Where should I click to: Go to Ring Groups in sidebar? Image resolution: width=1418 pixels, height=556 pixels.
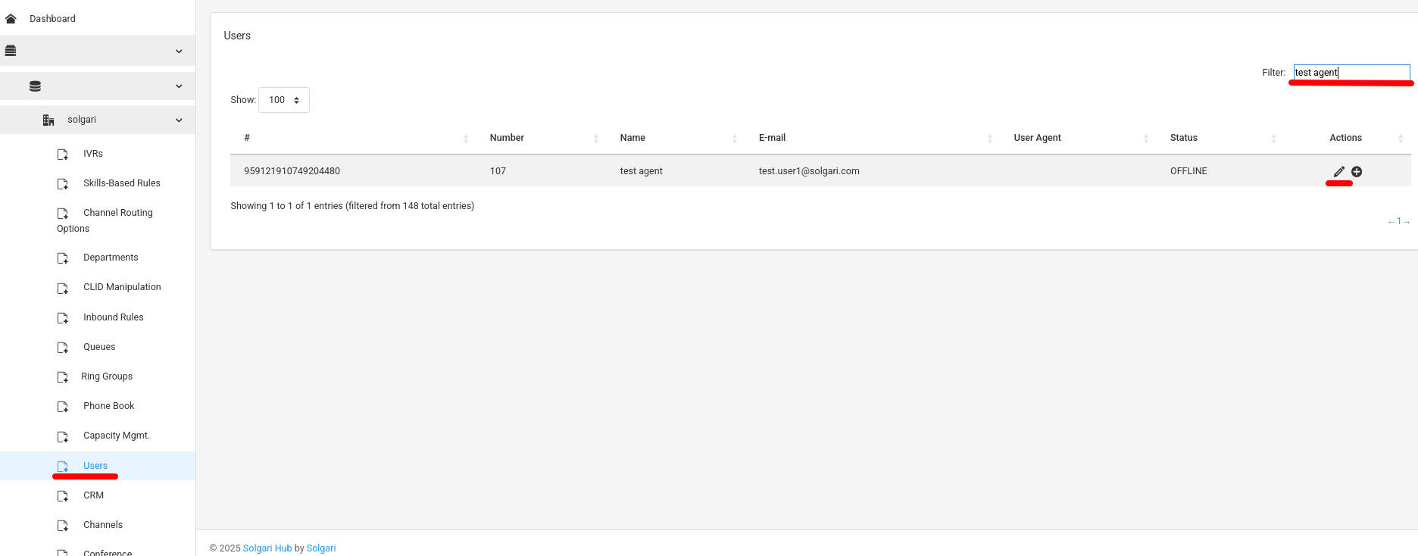point(106,376)
